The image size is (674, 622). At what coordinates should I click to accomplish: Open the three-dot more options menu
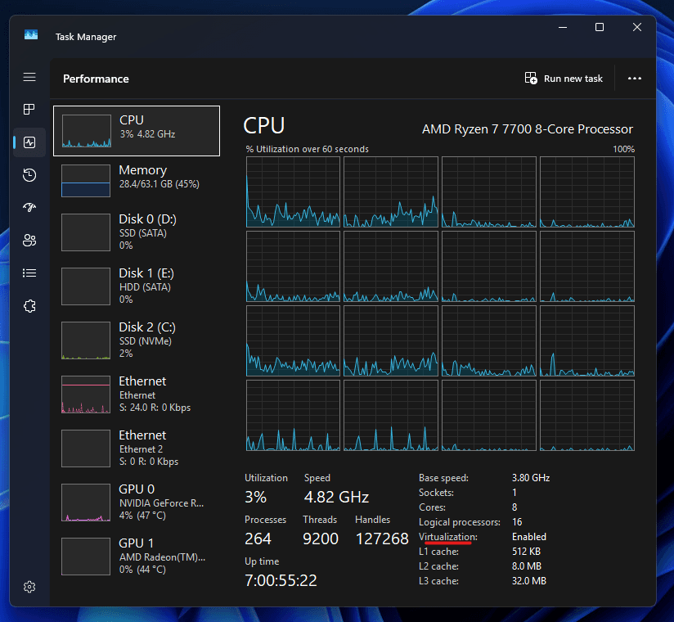click(x=635, y=79)
